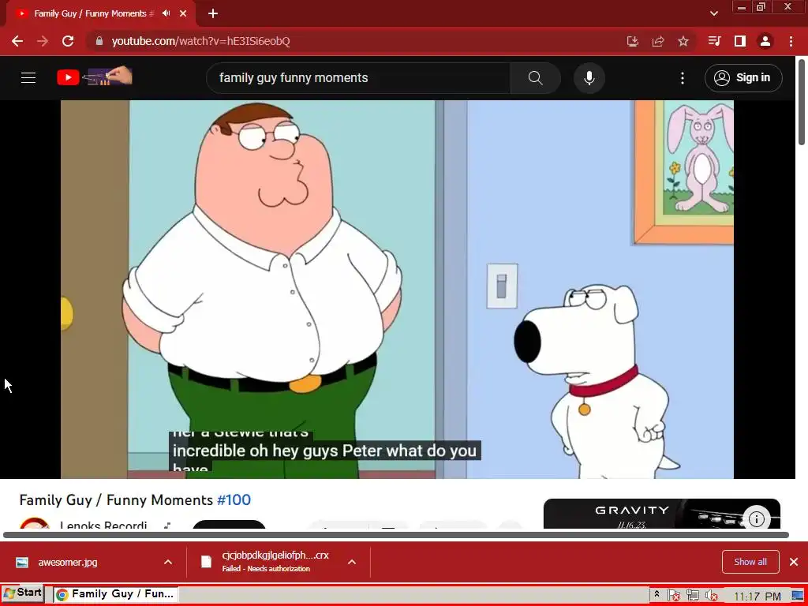Open the YouTube hamburger guide menu
This screenshot has height=606, width=808.
click(28, 78)
